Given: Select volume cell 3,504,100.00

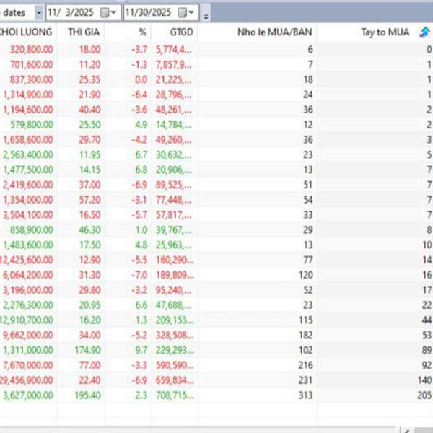Looking at the screenshot, I should coord(28,215).
